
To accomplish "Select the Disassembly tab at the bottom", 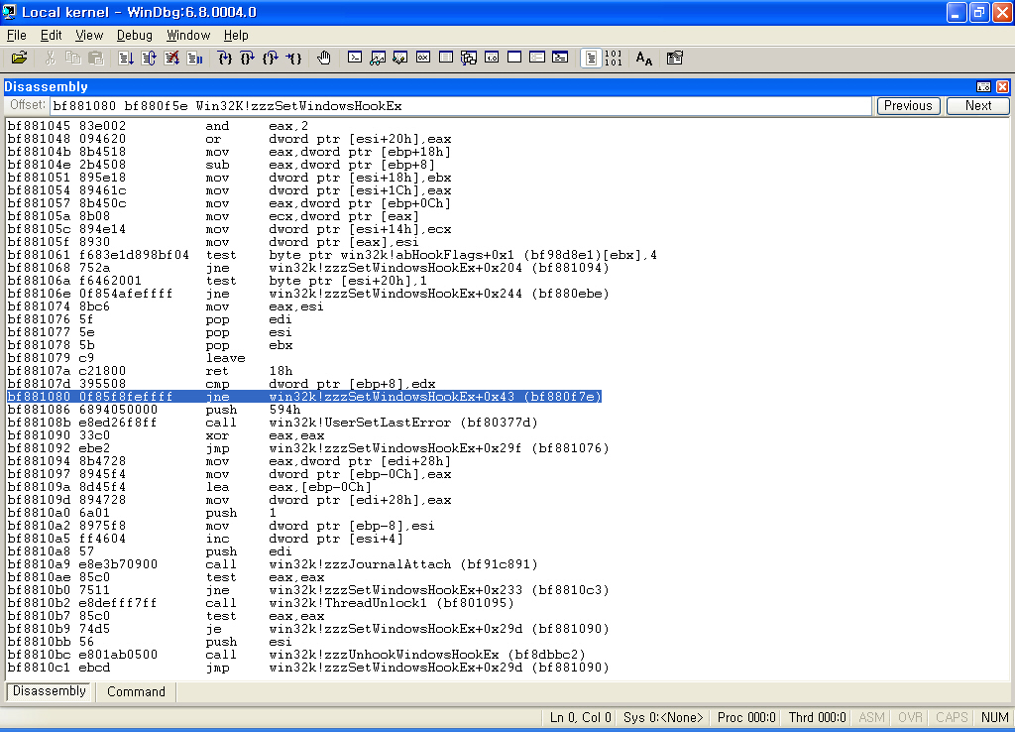I will point(50,691).
